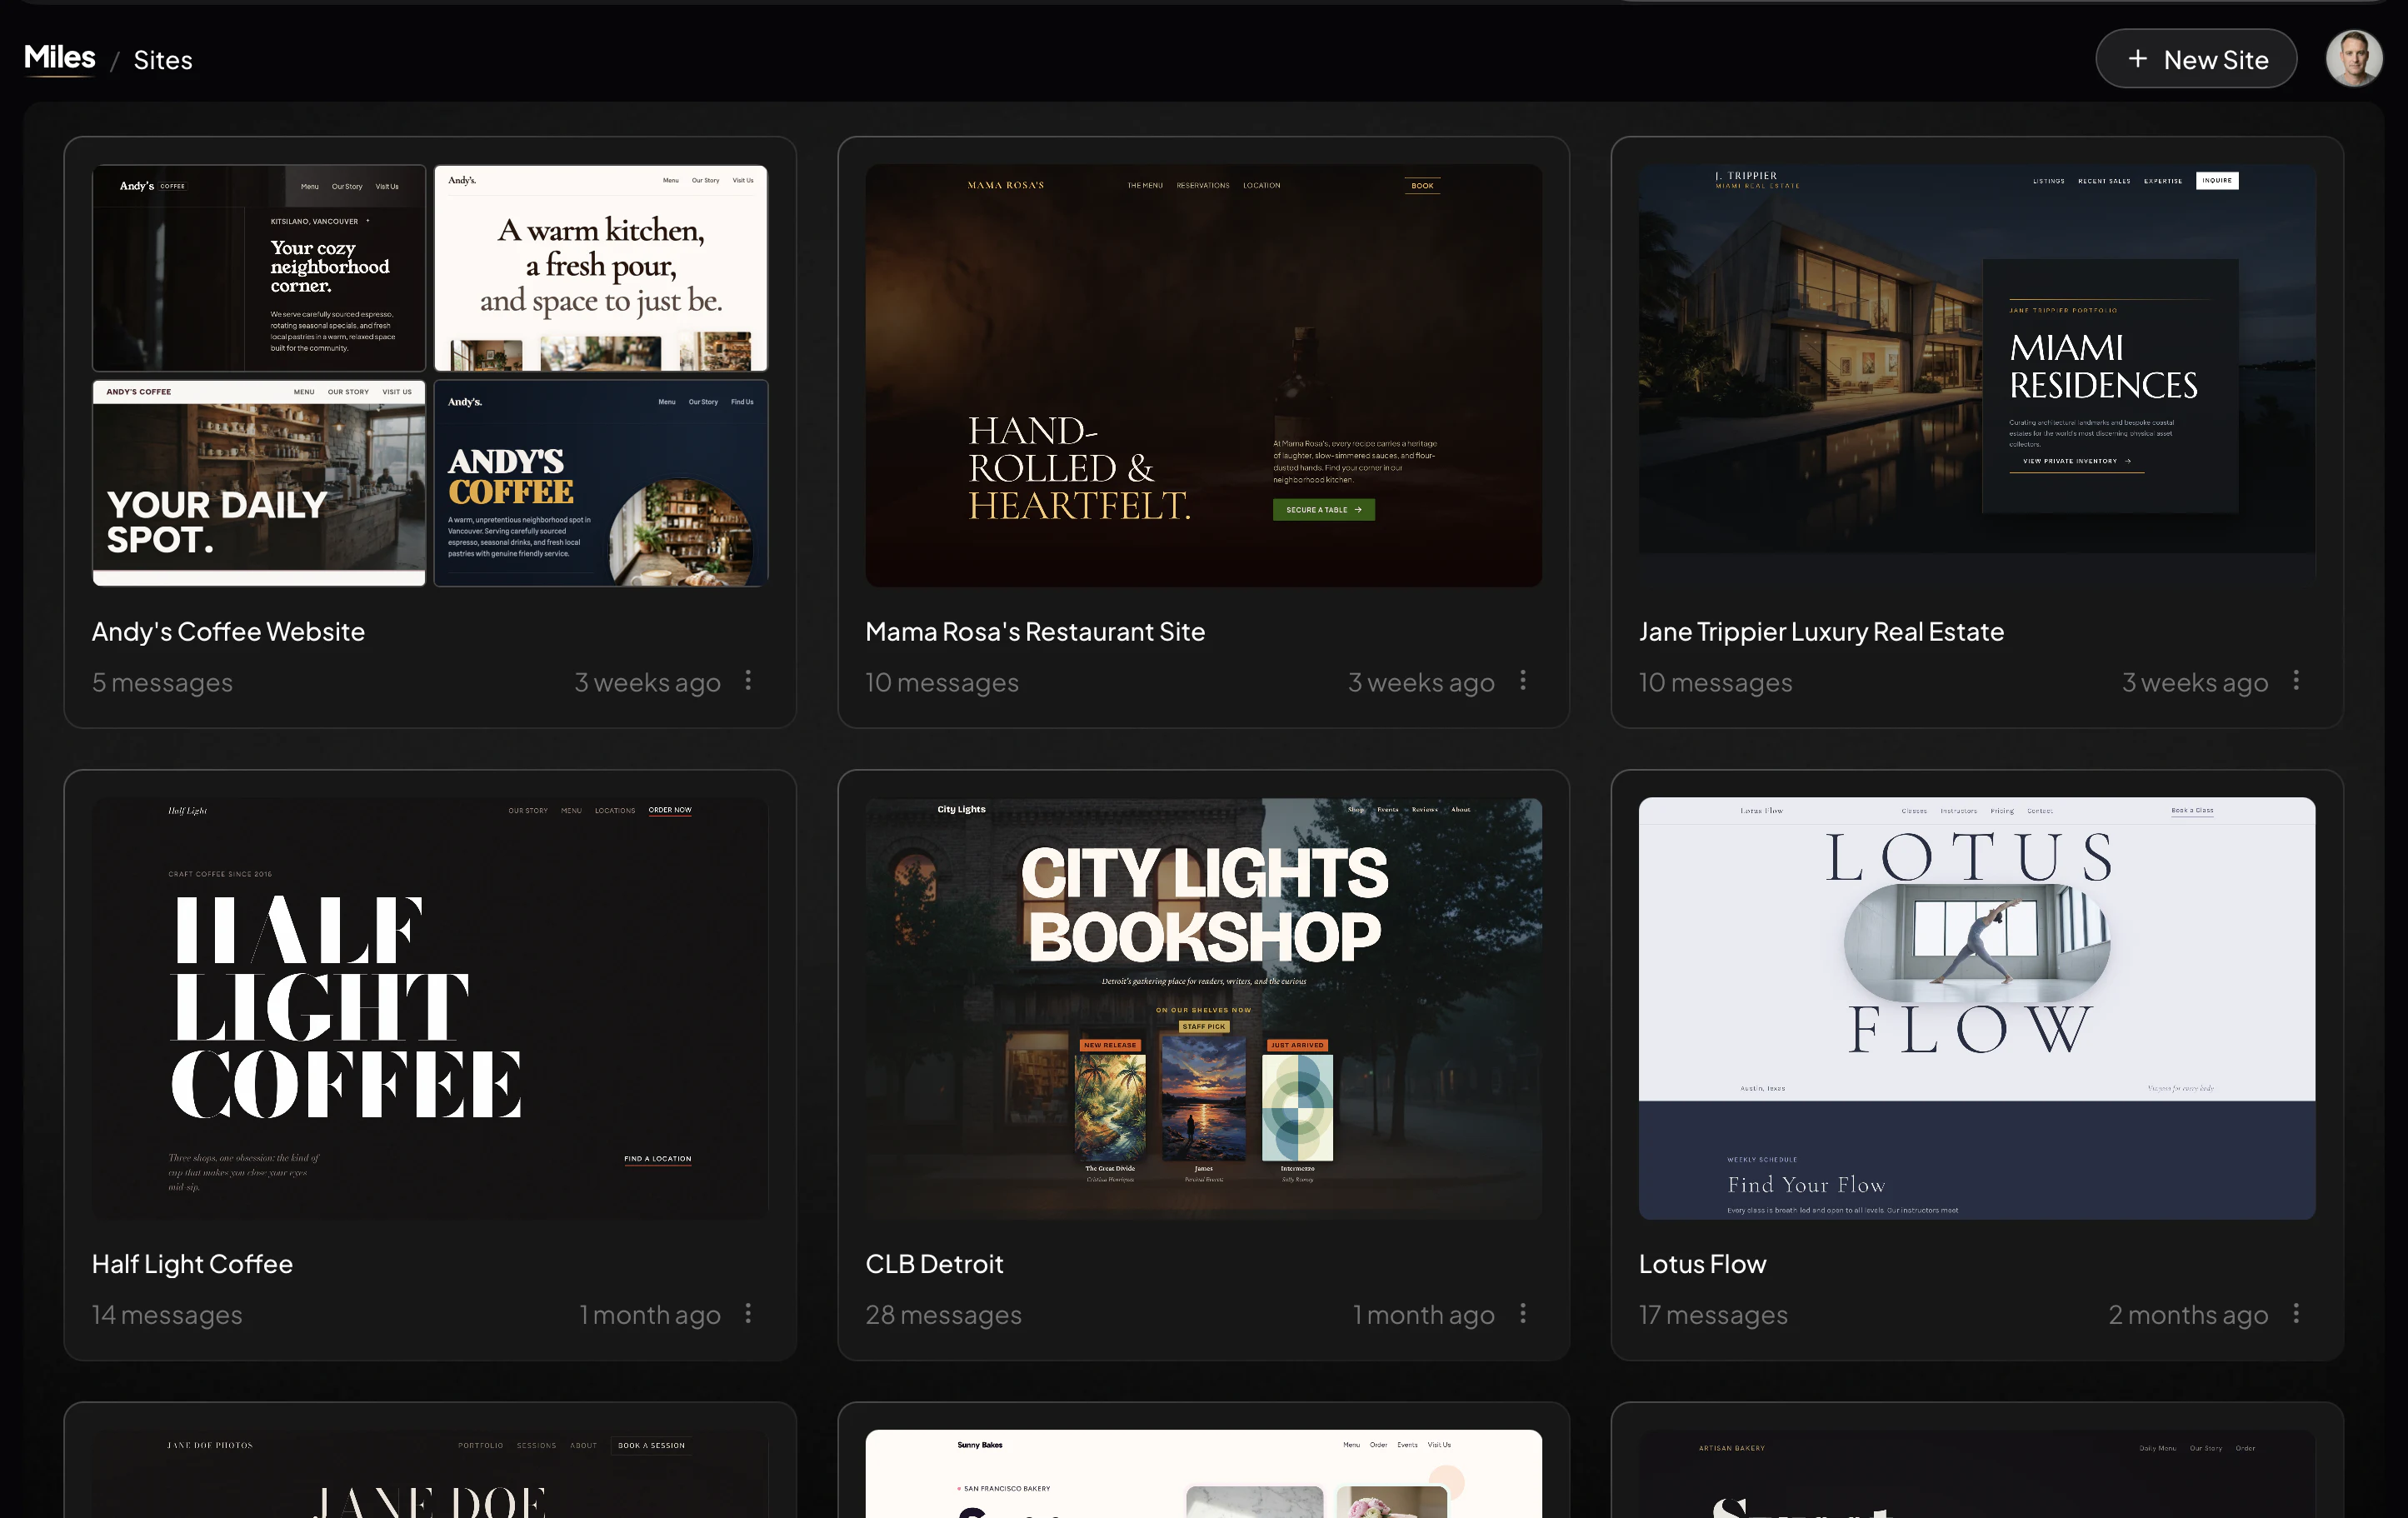Open Andy's 'A warm kitchen' design preview
The image size is (2408, 1518).
[x=601, y=268]
